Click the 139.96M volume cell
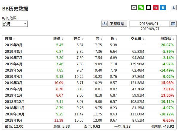 pos(137,64)
